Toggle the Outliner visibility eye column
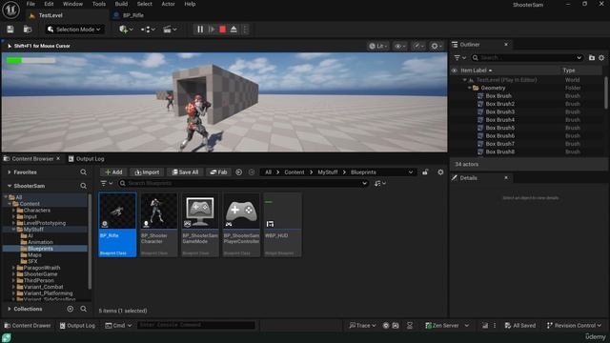Viewport: 610px width, 343px height. pos(454,71)
